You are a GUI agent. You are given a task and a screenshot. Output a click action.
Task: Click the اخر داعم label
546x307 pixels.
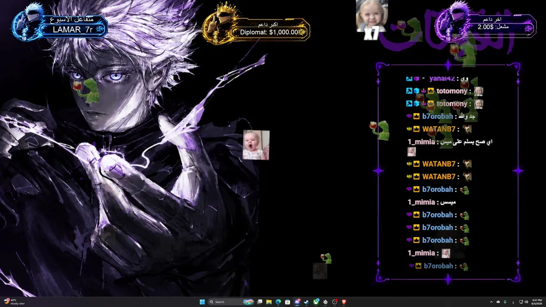[492, 20]
